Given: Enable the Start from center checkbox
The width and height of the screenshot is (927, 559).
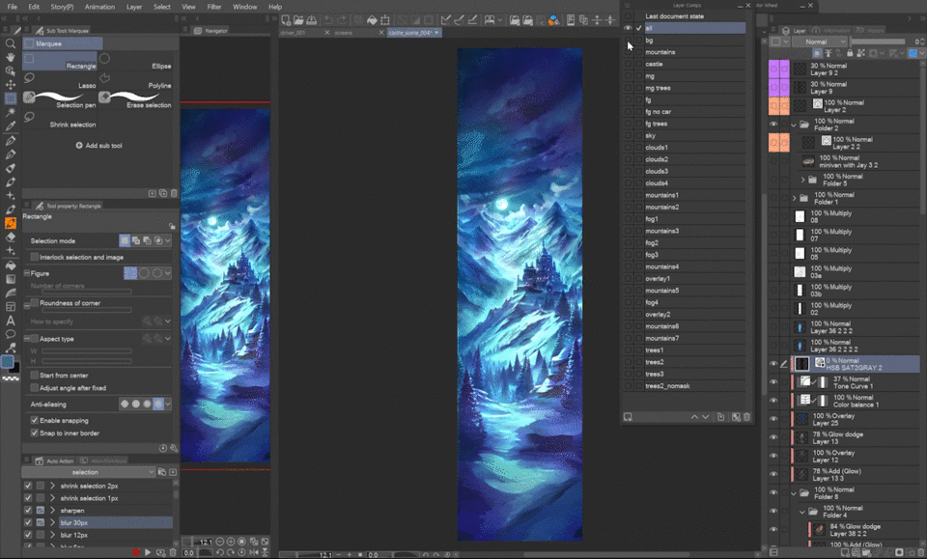Looking at the screenshot, I should [35, 375].
